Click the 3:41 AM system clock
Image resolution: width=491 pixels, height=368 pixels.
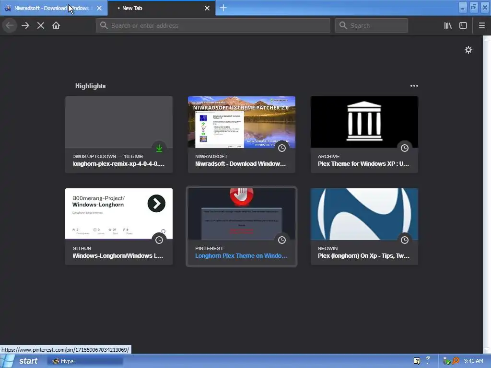point(473,361)
